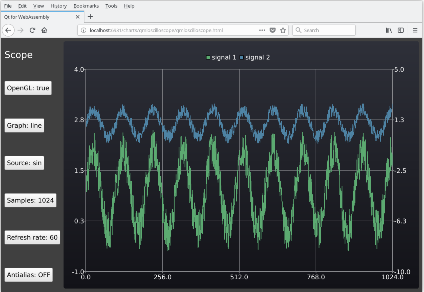Viewport: 424px width, 292px height.
Task: Bookmark this page with the star icon
Action: click(283, 30)
